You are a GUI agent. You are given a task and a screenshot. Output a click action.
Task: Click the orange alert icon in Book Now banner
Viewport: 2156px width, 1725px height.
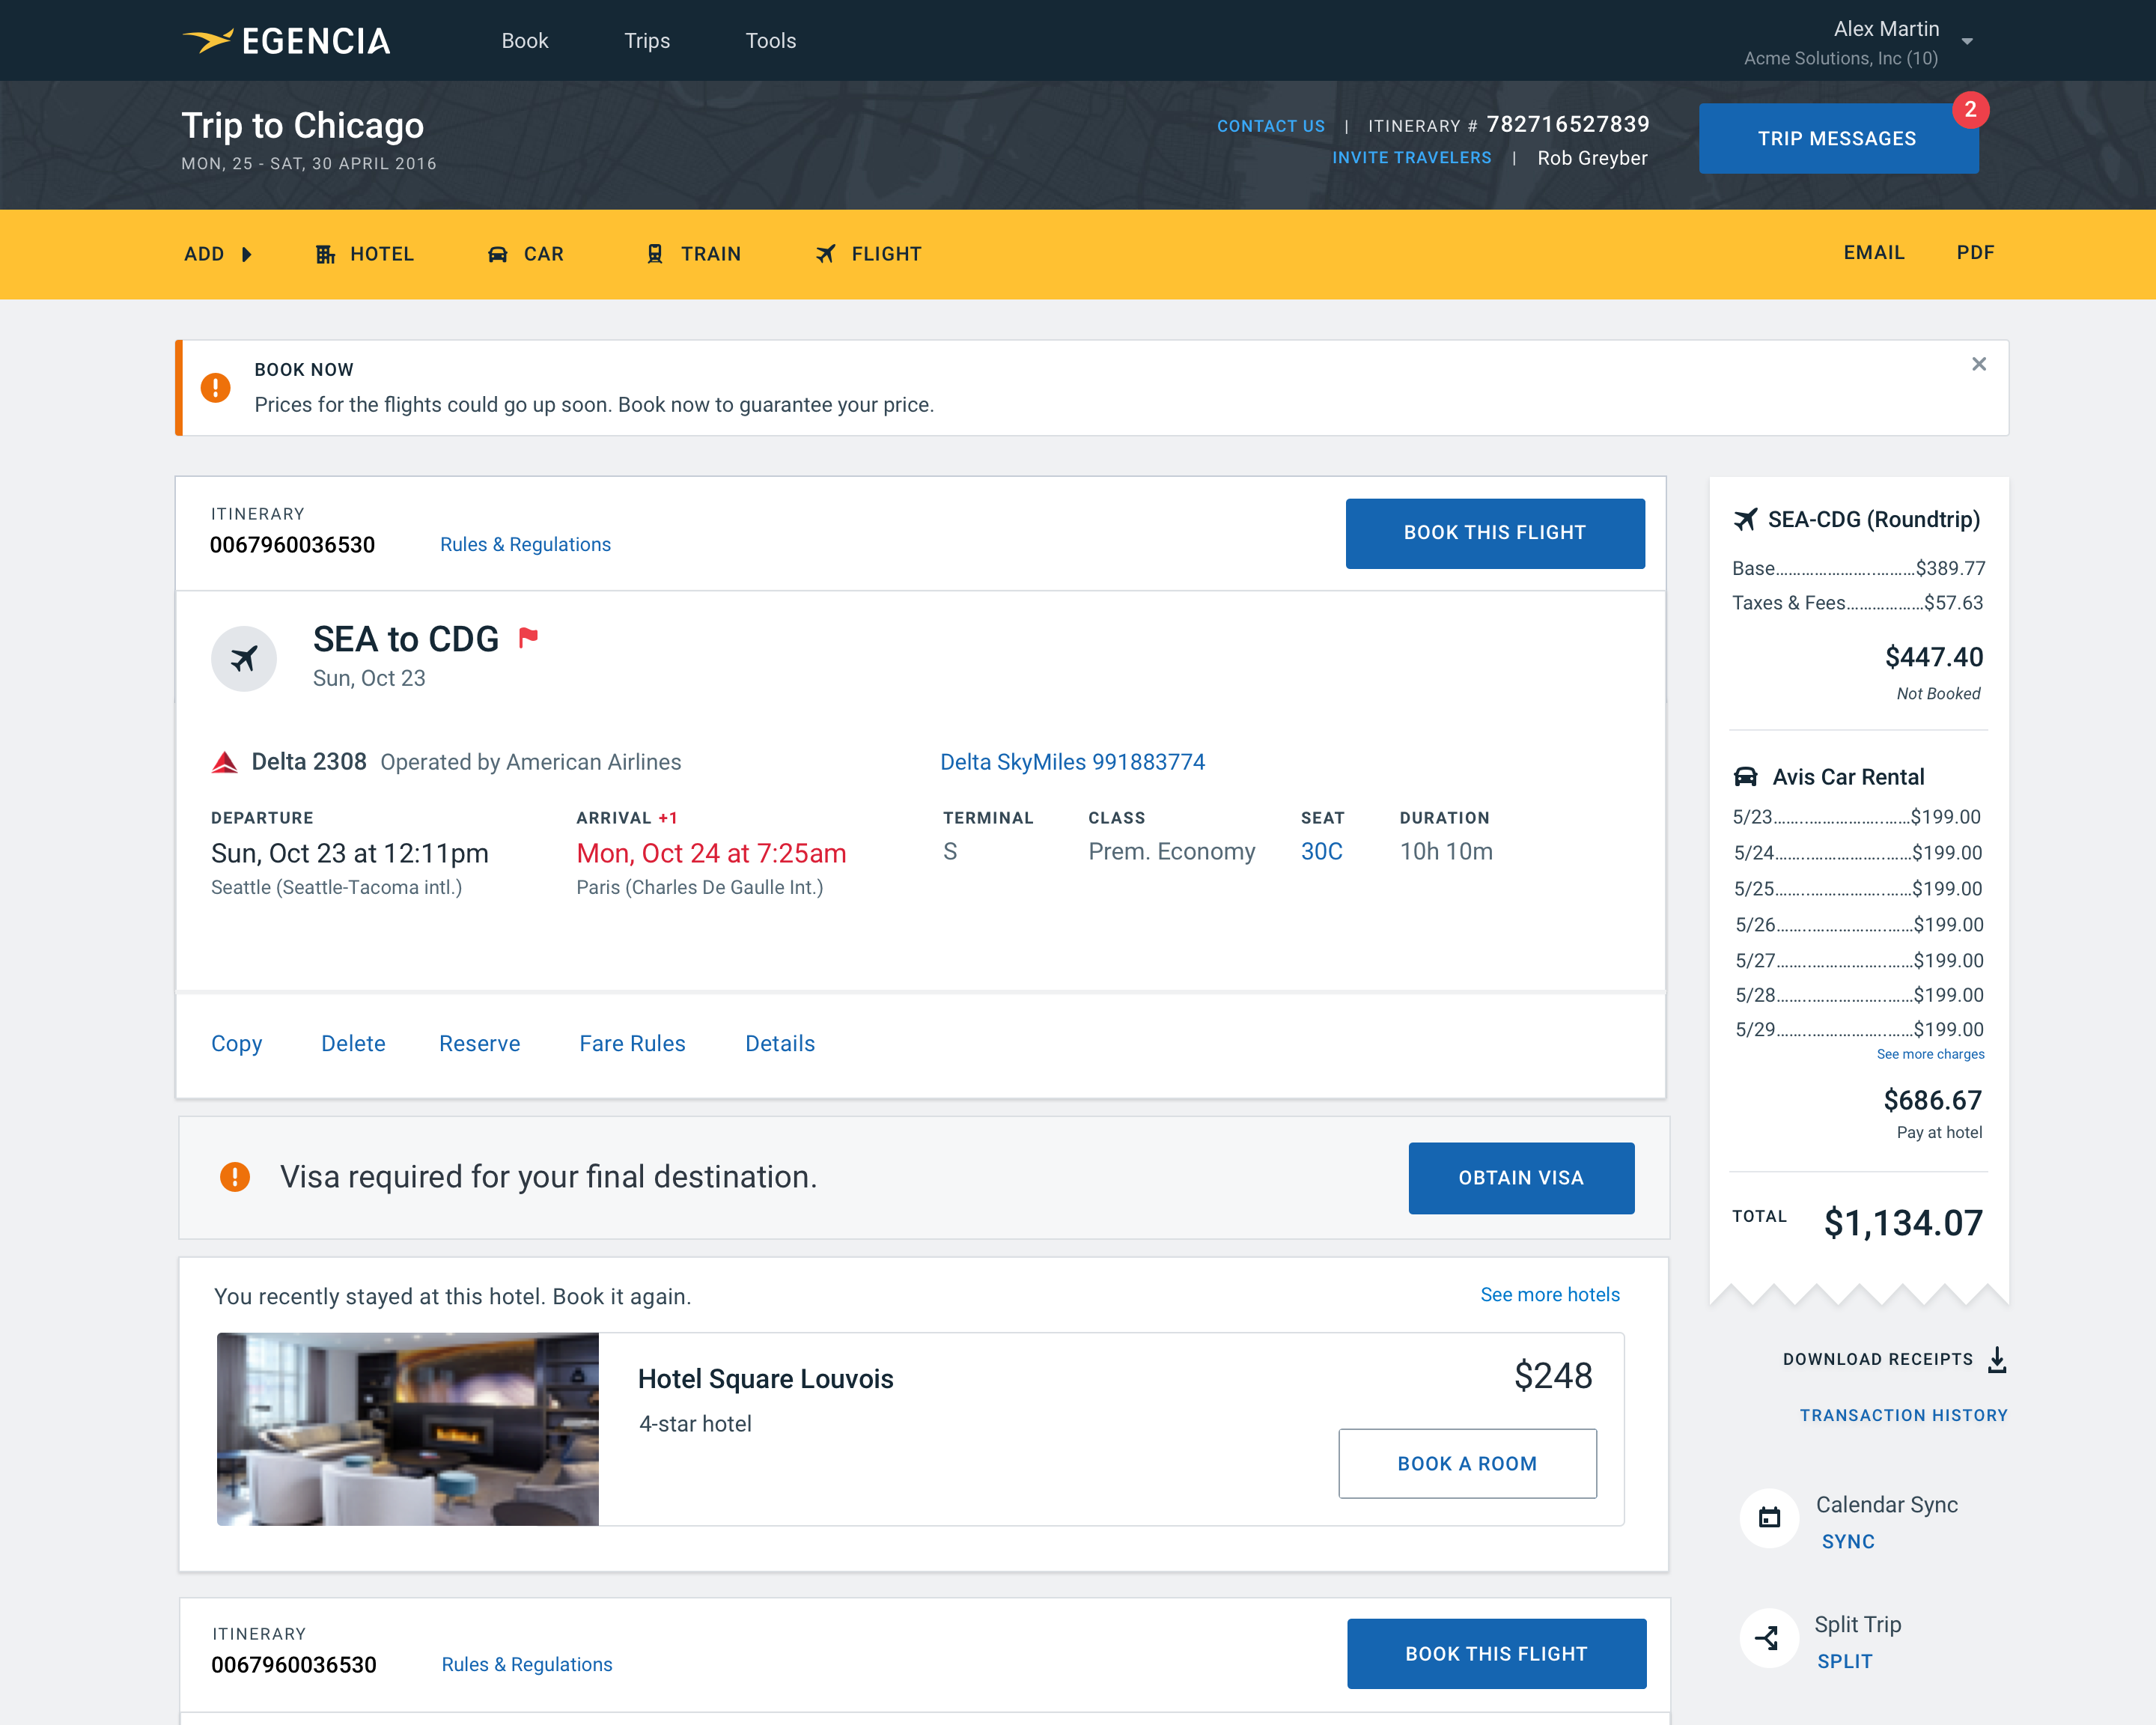click(215, 388)
